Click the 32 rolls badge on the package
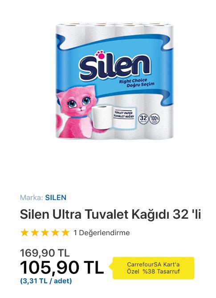 pos(143,119)
